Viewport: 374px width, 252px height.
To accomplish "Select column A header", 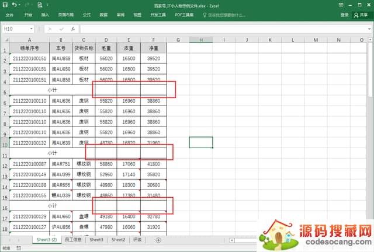I will (x=29, y=40).
